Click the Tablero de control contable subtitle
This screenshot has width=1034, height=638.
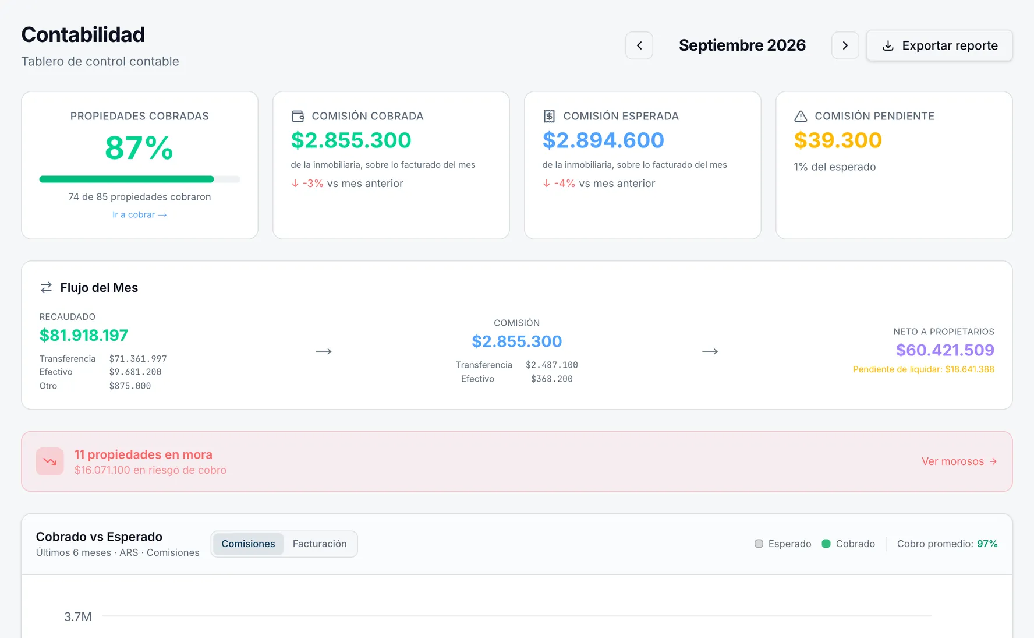(x=100, y=61)
